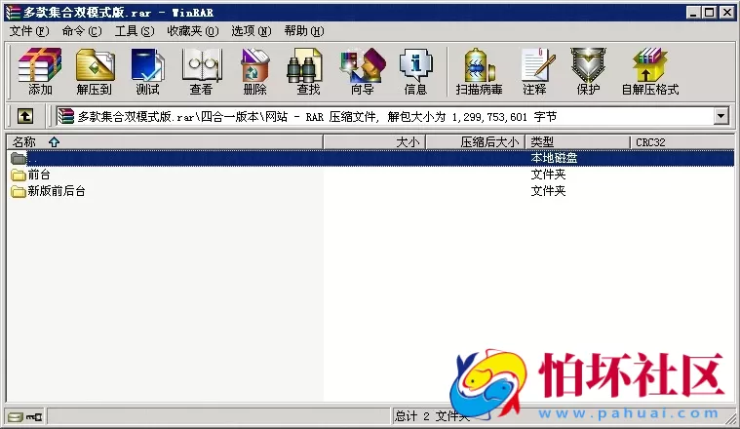Maximize the WinRAR window
Screen dimensions: 740x429
click(x=710, y=13)
